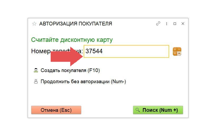Open the three-dot more options menu
Image resolution: width=214 pixels, height=133 pixels.
[167, 24]
